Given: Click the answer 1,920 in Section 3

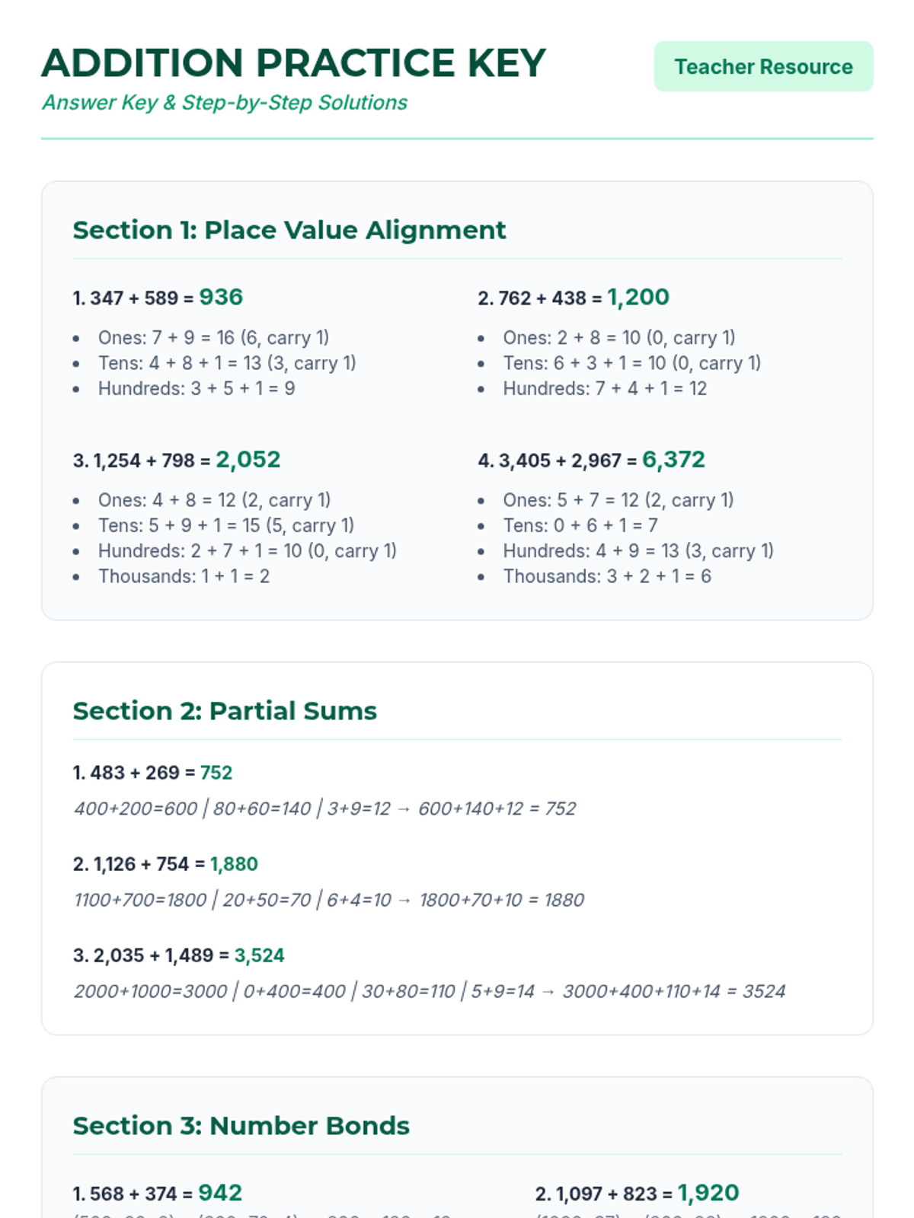Looking at the screenshot, I should tap(708, 1193).
